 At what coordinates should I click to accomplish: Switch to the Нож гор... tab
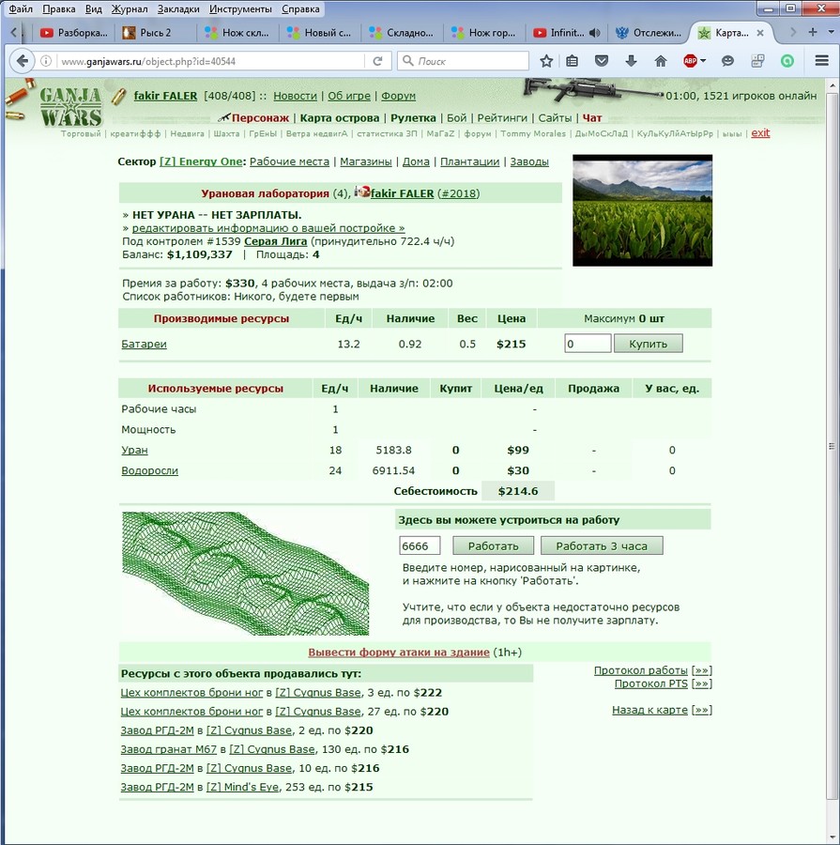pyautogui.click(x=484, y=33)
